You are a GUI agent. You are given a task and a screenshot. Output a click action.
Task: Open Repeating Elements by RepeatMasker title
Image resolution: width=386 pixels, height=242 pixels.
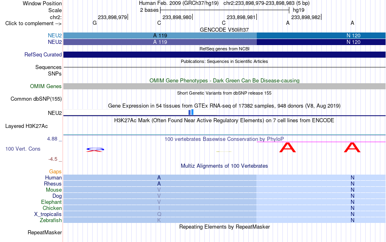coord(224,227)
